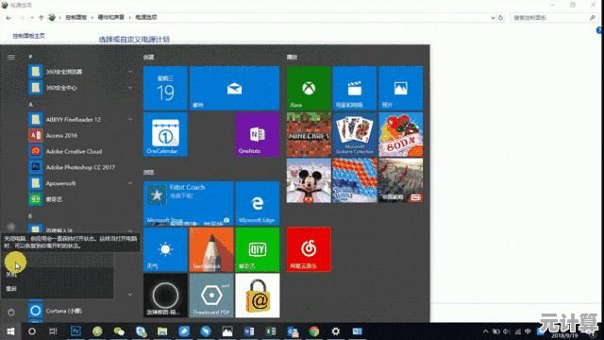
Task: Open the Calendar tile showing 19
Action: click(x=165, y=88)
